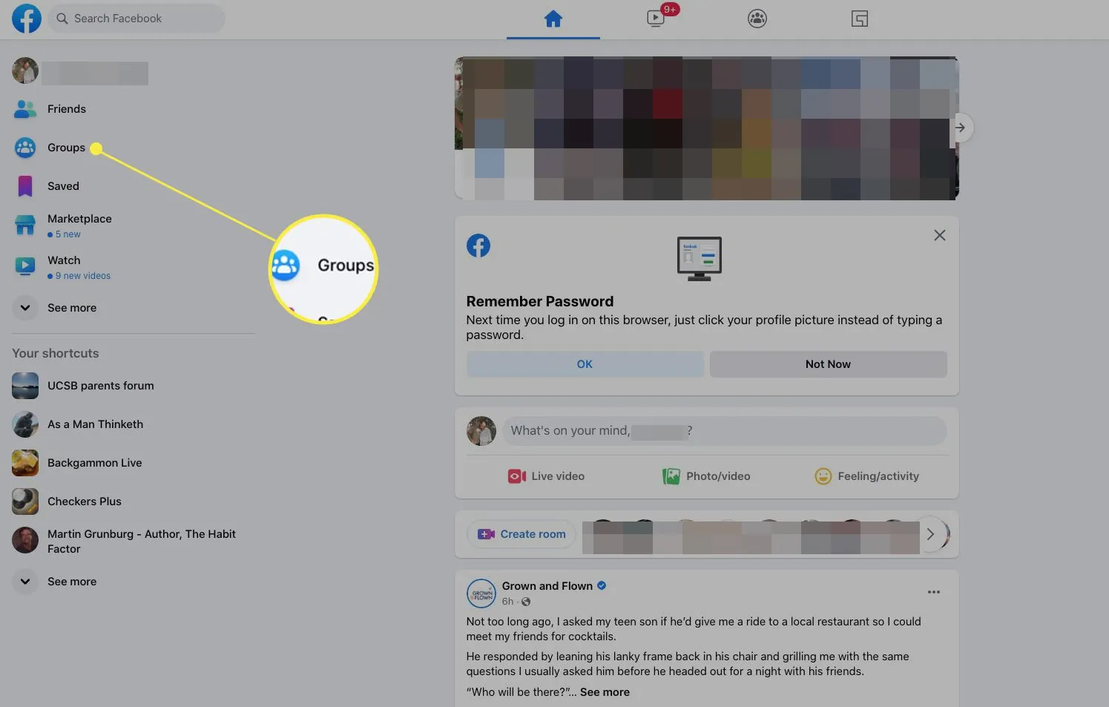Dismiss the Remember Password prompt
The height and width of the screenshot is (707, 1109).
939,235
